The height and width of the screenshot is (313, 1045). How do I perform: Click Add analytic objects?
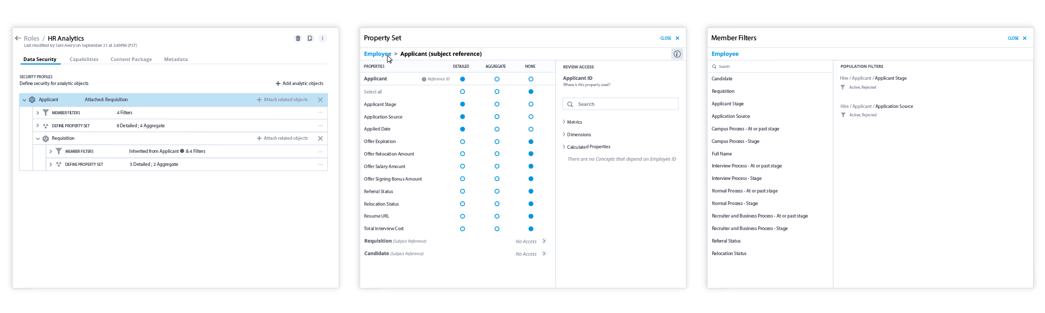click(299, 83)
